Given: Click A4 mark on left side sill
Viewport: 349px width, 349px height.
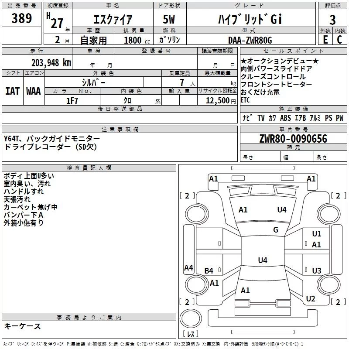Looking at the screenshot, I should click(x=188, y=267).
